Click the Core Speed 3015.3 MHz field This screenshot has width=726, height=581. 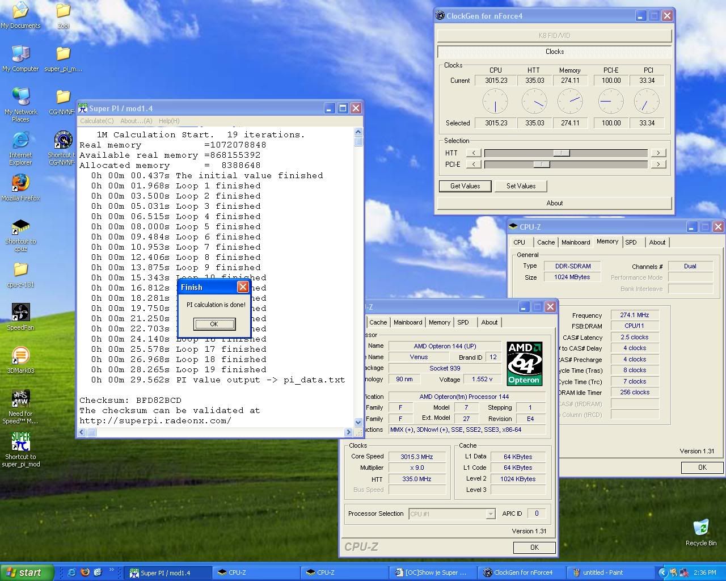[416, 457]
